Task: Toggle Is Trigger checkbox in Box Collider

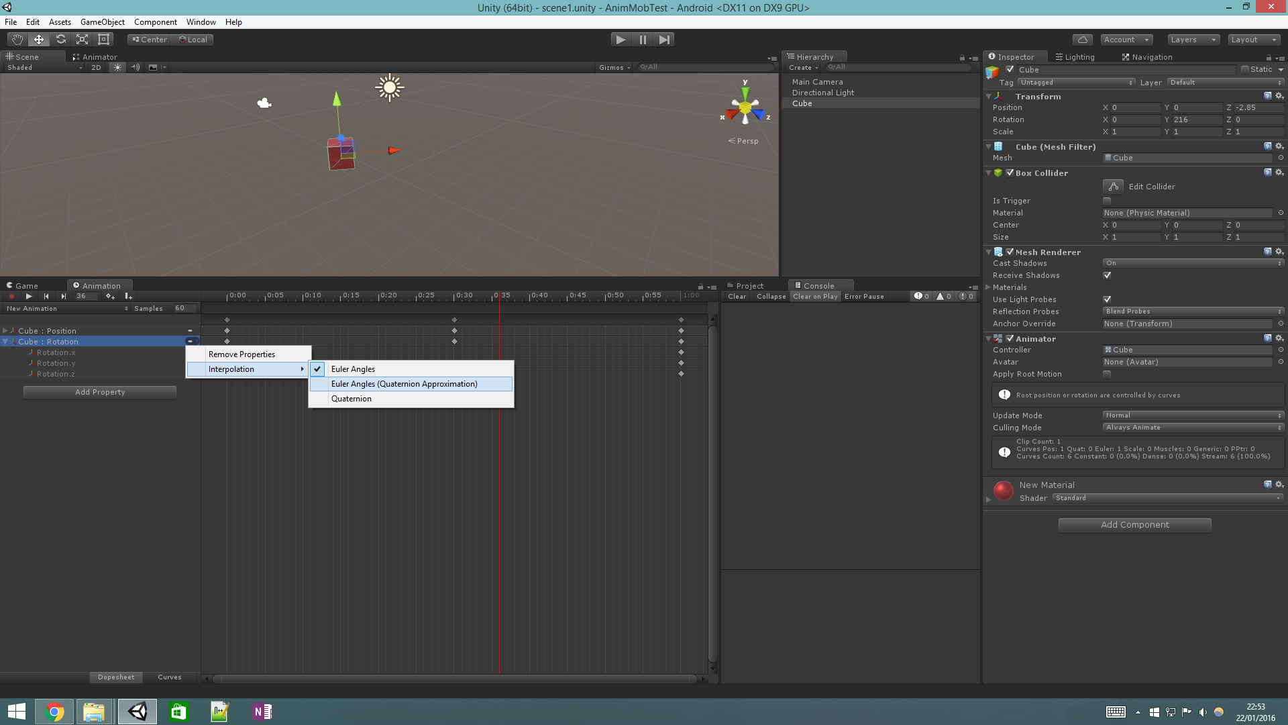Action: [1108, 200]
